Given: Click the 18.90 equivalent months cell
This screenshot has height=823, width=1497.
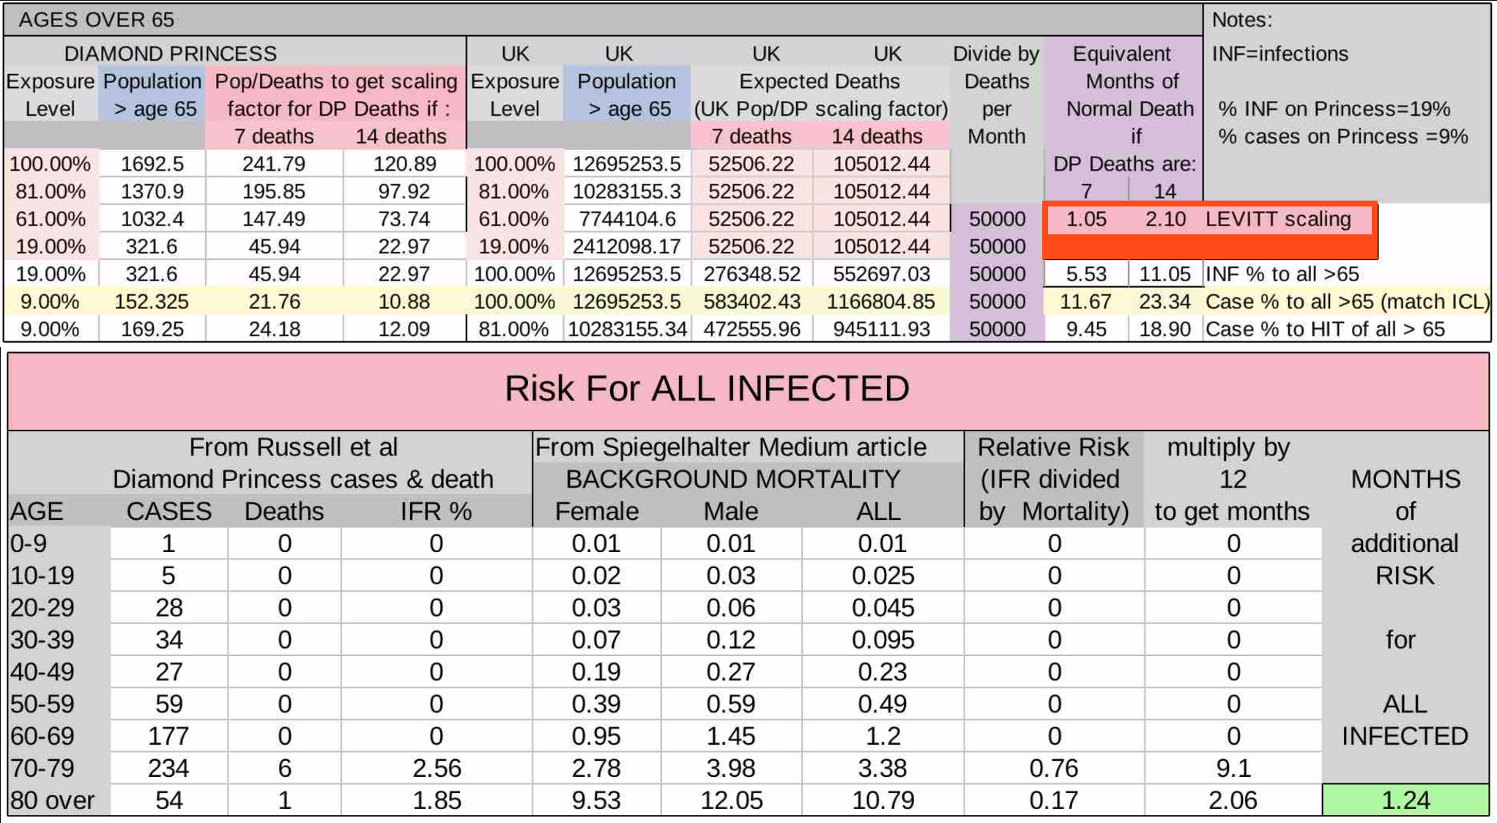Looking at the screenshot, I should coord(1165,329).
